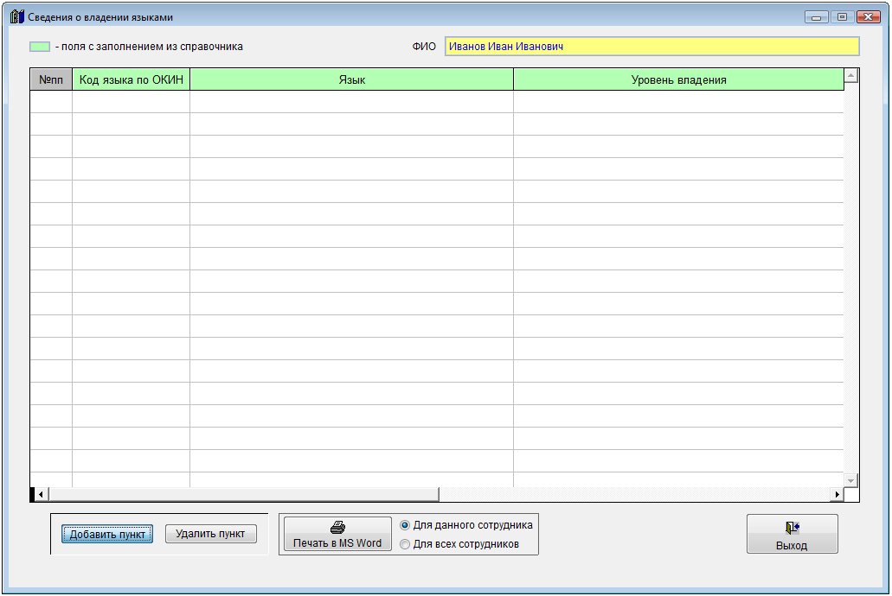
Task: Click the horizontal scroll right arrow
Action: (x=837, y=494)
